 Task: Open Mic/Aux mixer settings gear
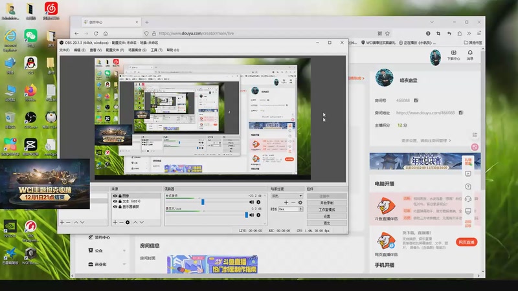tap(258, 215)
